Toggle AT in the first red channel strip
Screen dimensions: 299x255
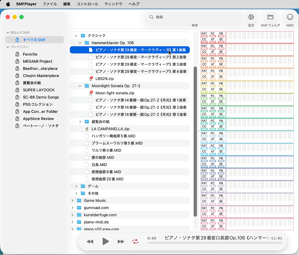coord(213,40)
